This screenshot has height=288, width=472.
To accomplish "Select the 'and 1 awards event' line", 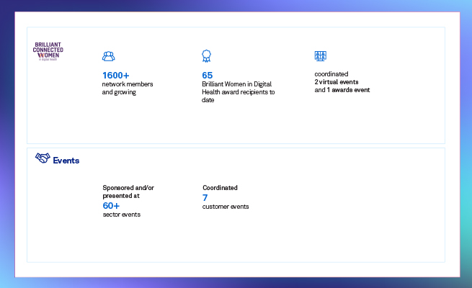I will 342,90.
